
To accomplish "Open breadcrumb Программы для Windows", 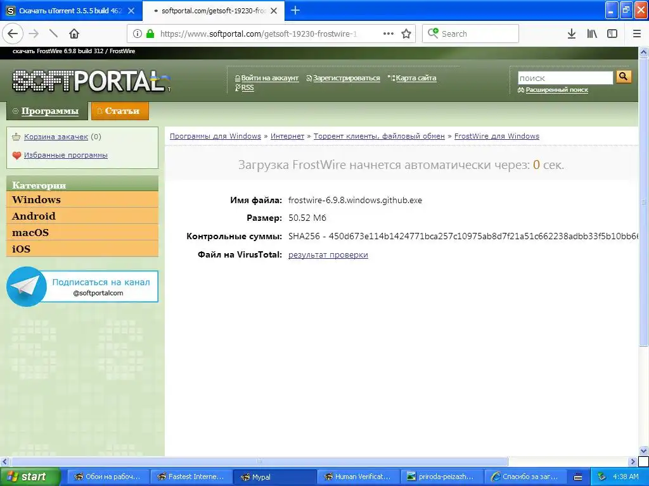I will 215,136.
